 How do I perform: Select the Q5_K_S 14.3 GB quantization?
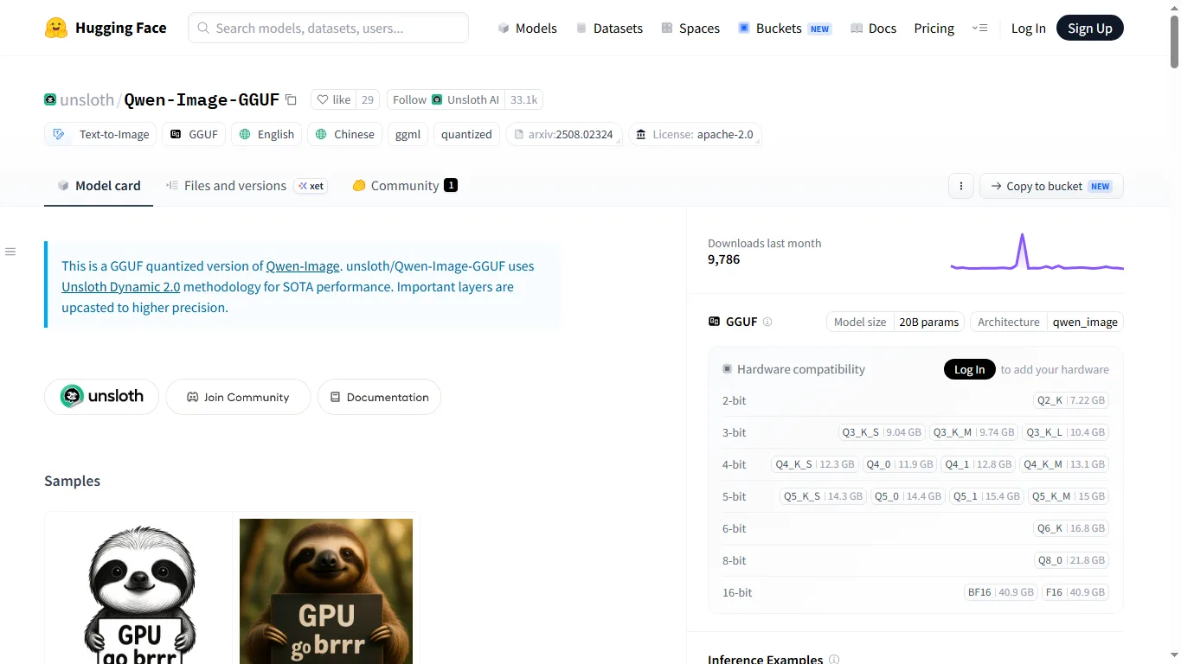(x=823, y=496)
